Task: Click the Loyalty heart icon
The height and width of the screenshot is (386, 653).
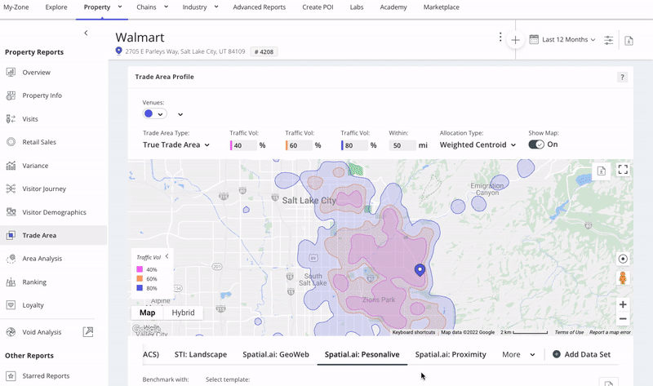Action: [x=11, y=305]
